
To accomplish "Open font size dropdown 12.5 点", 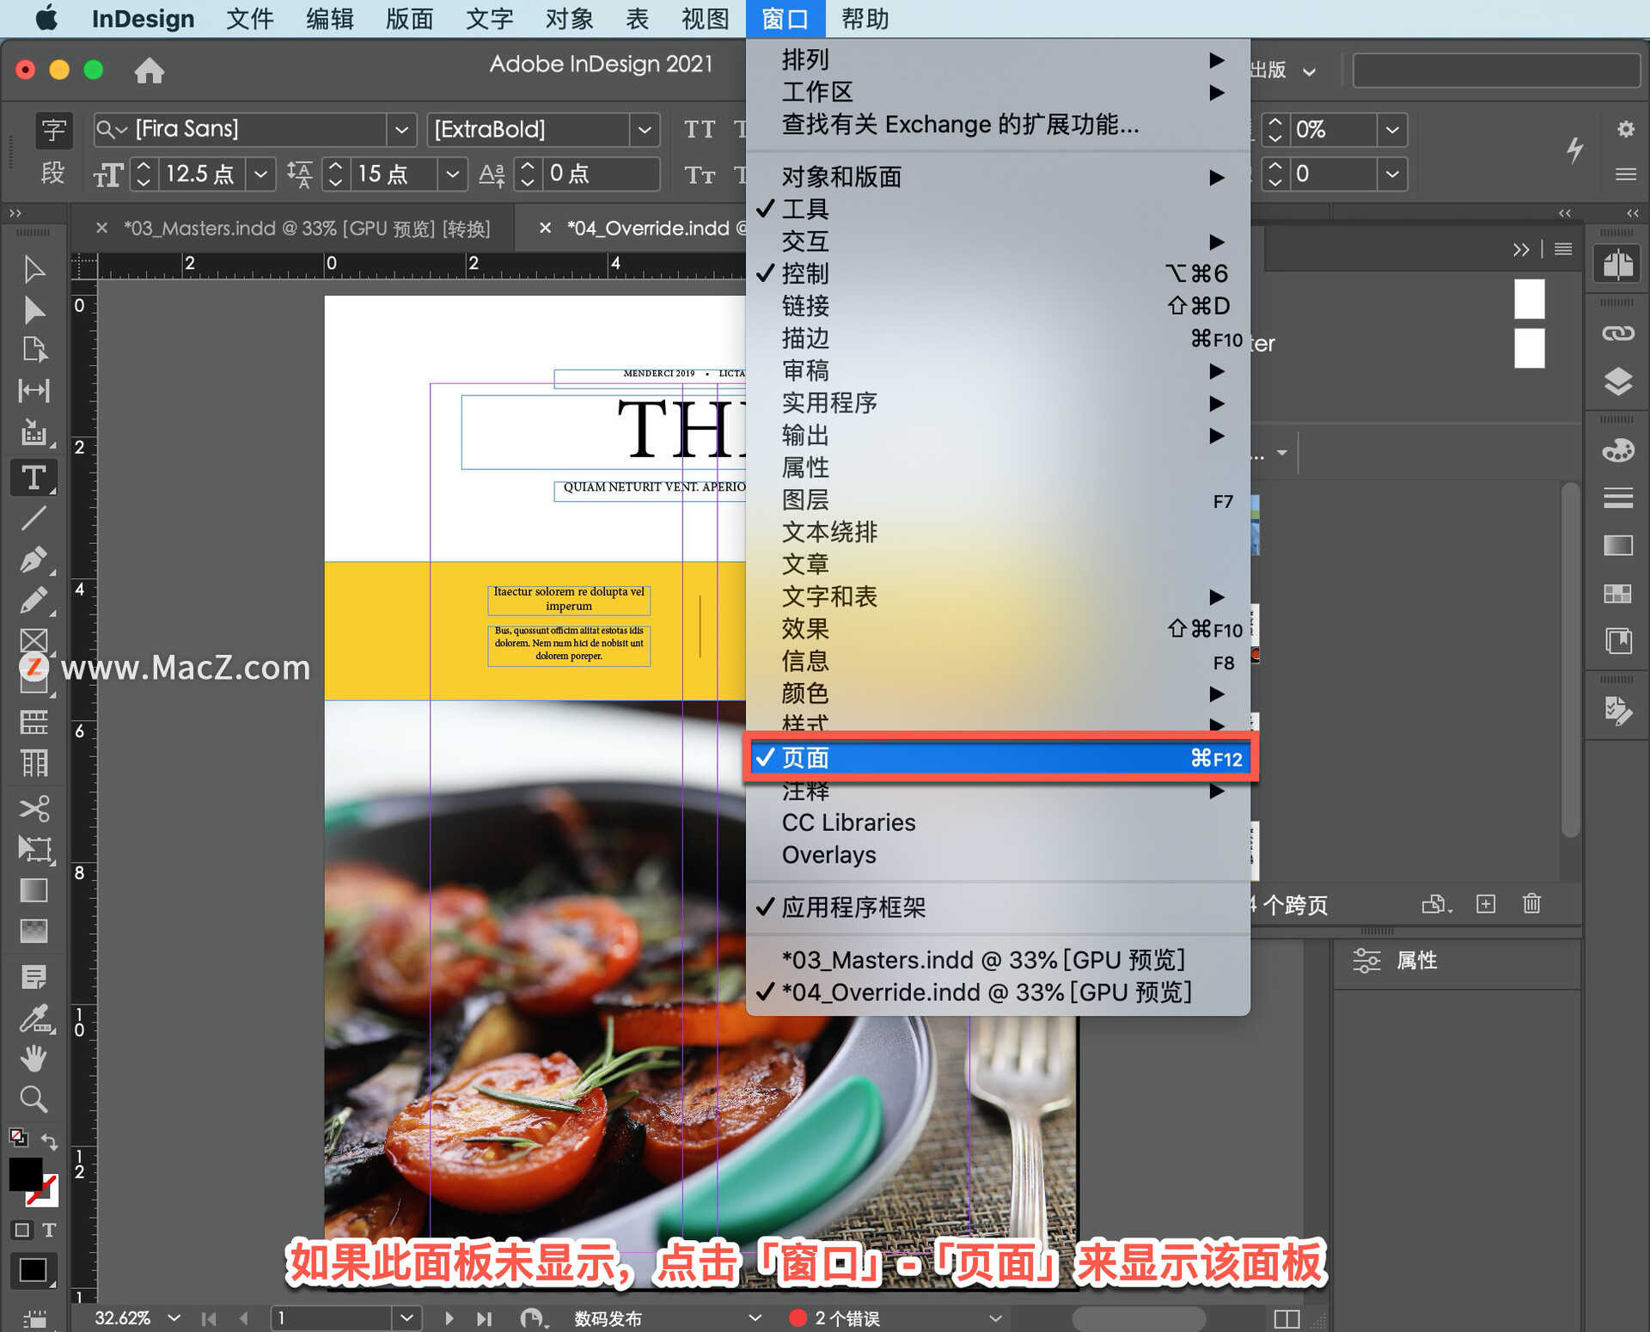I will [260, 174].
